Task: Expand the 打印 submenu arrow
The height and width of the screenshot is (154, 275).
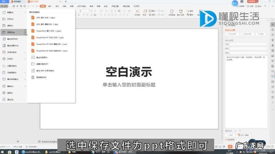Action: [25, 59]
